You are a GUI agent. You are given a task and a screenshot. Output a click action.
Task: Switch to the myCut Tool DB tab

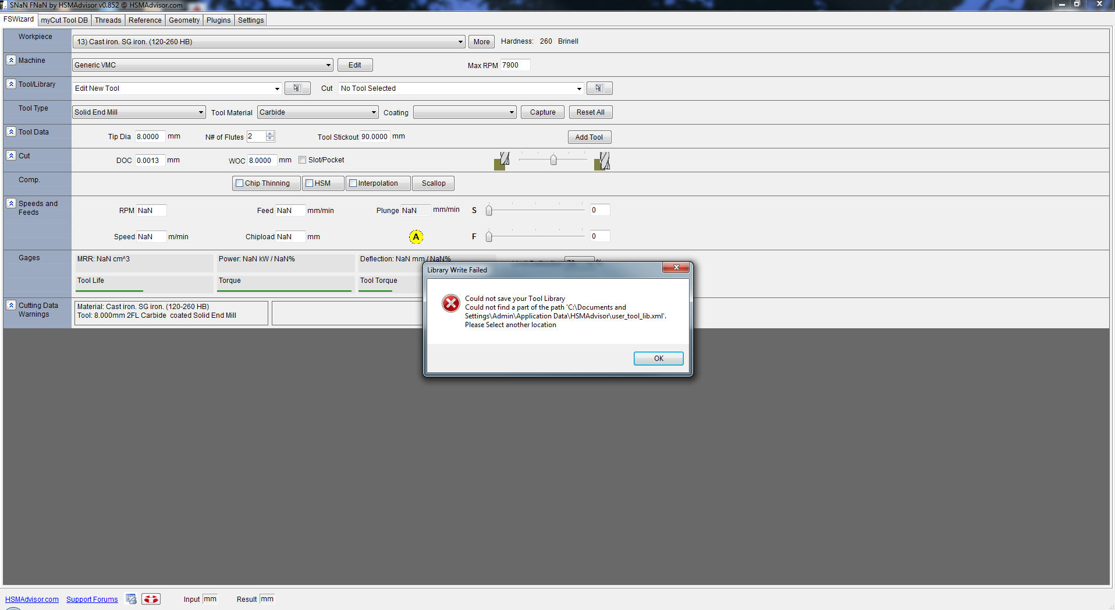click(x=64, y=20)
